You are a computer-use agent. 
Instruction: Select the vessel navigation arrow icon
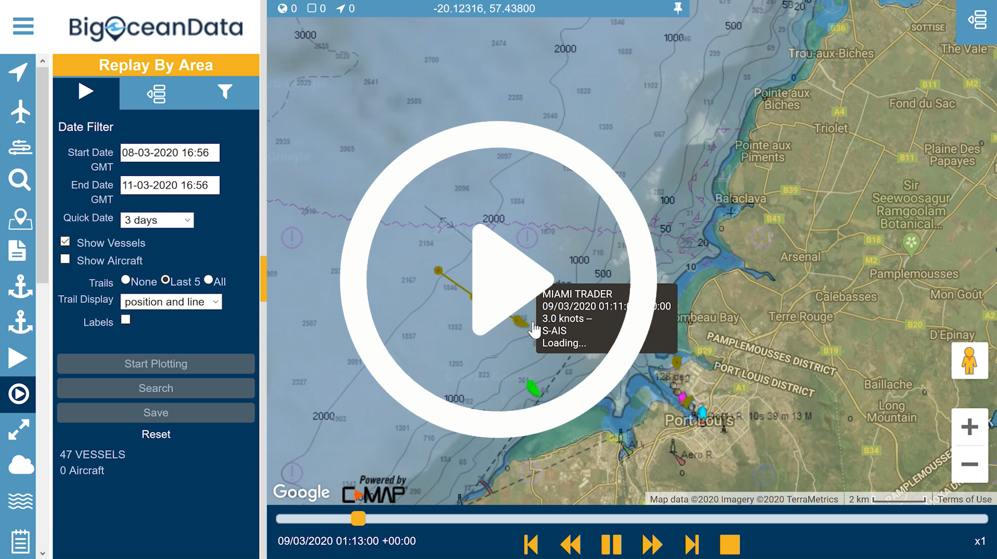[19, 72]
